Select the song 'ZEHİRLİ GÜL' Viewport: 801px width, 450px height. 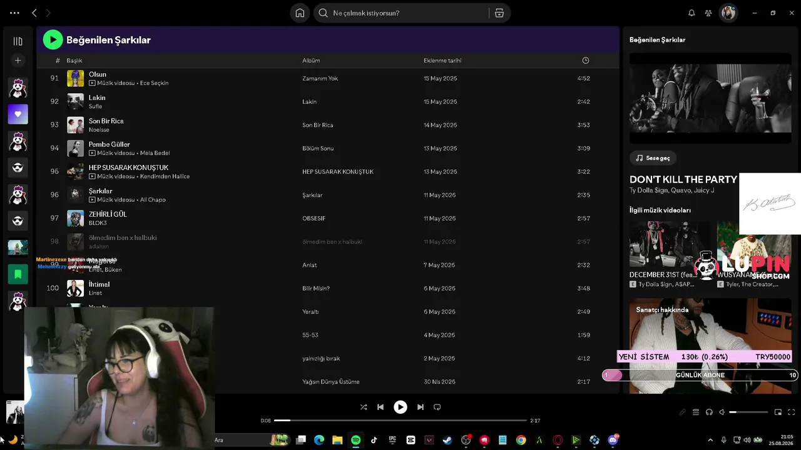(108, 214)
